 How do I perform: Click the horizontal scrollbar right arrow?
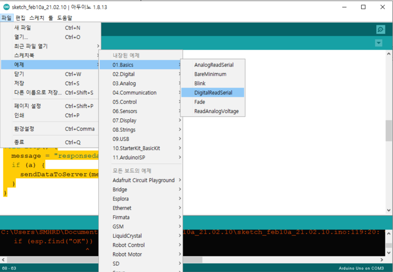[x=382, y=260]
